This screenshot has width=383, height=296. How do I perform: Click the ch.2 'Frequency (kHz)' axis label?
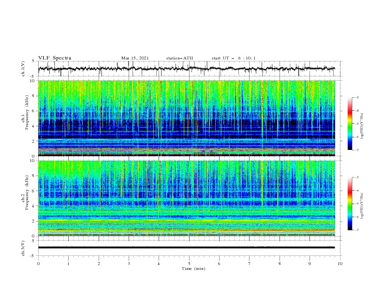[27, 192]
